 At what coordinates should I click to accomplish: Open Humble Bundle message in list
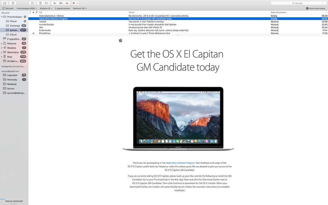[x=178, y=25]
